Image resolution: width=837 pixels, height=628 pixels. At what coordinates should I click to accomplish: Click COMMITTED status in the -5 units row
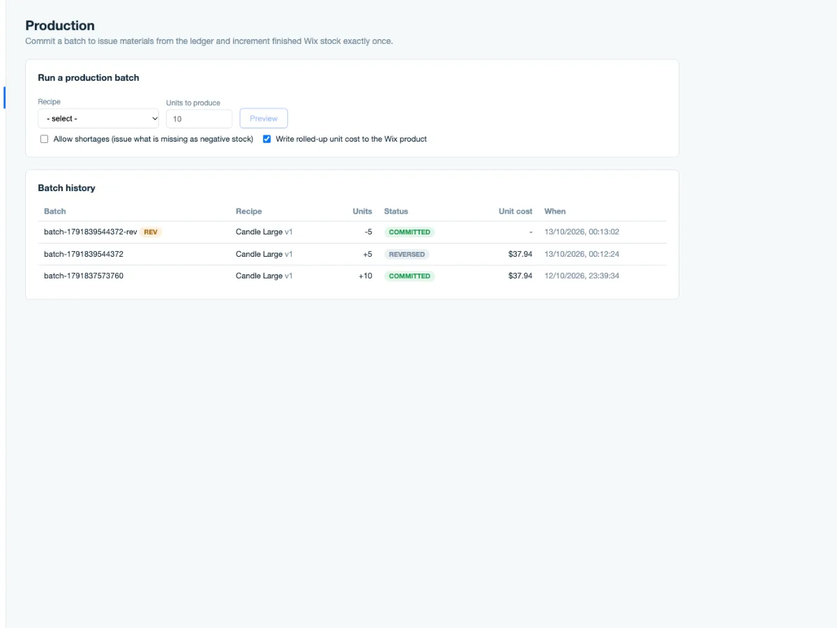409,232
